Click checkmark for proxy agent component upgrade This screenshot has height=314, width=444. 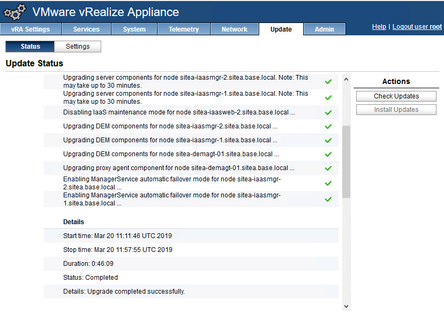(x=328, y=169)
